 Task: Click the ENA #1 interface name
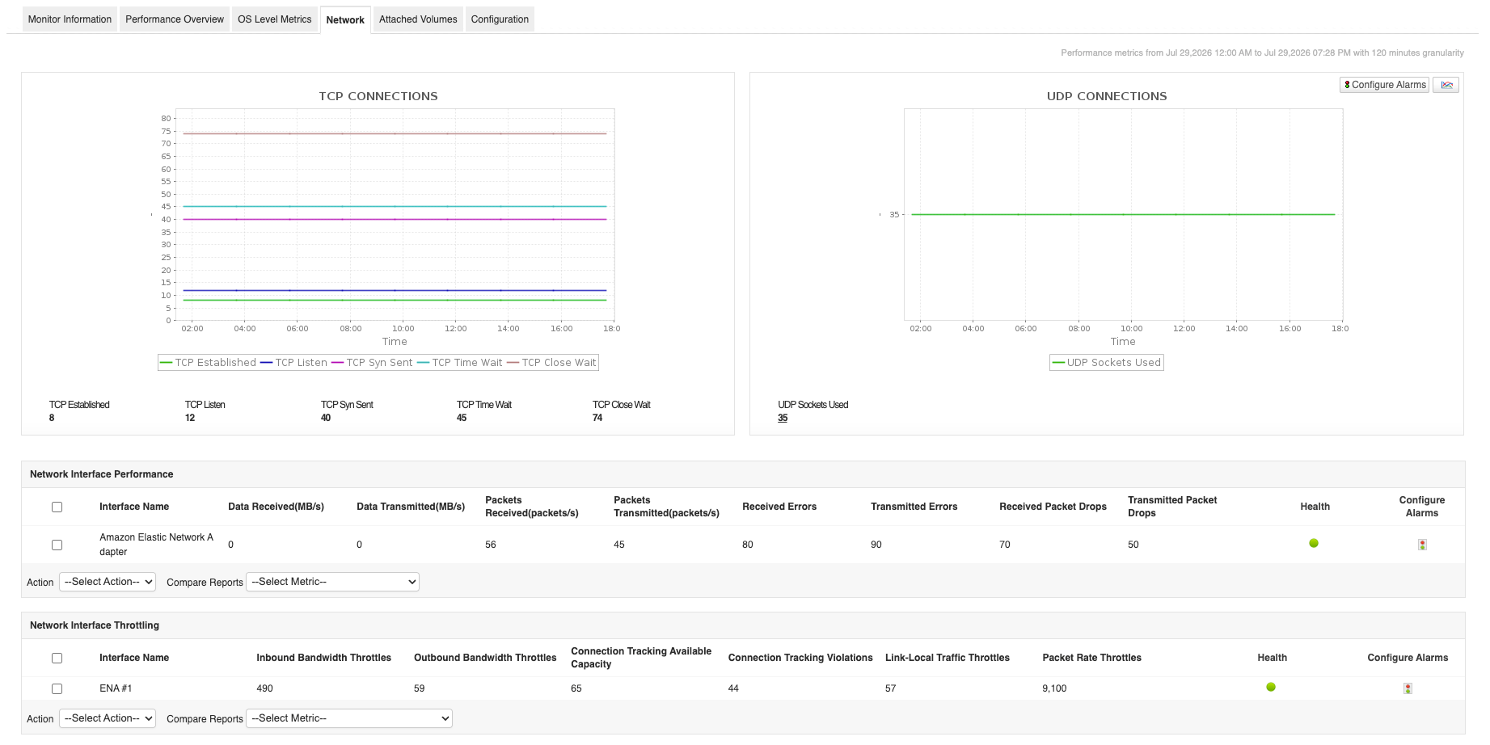click(116, 688)
